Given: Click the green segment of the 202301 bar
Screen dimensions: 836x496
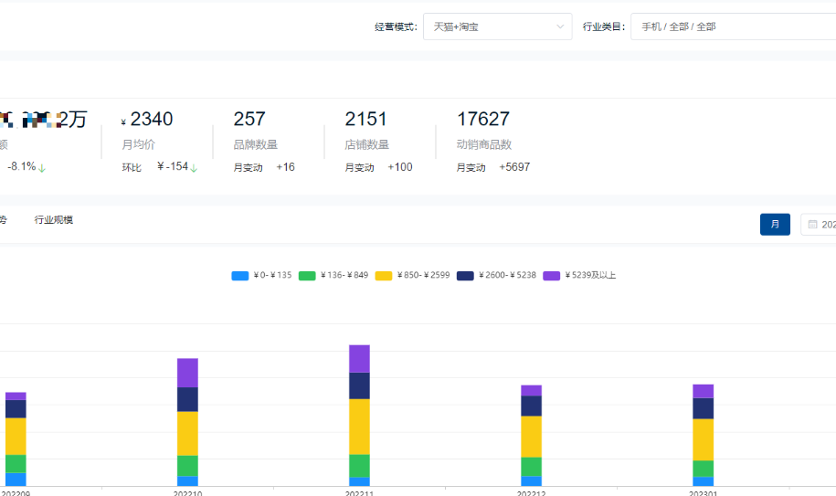Looking at the screenshot, I should 704,469.
